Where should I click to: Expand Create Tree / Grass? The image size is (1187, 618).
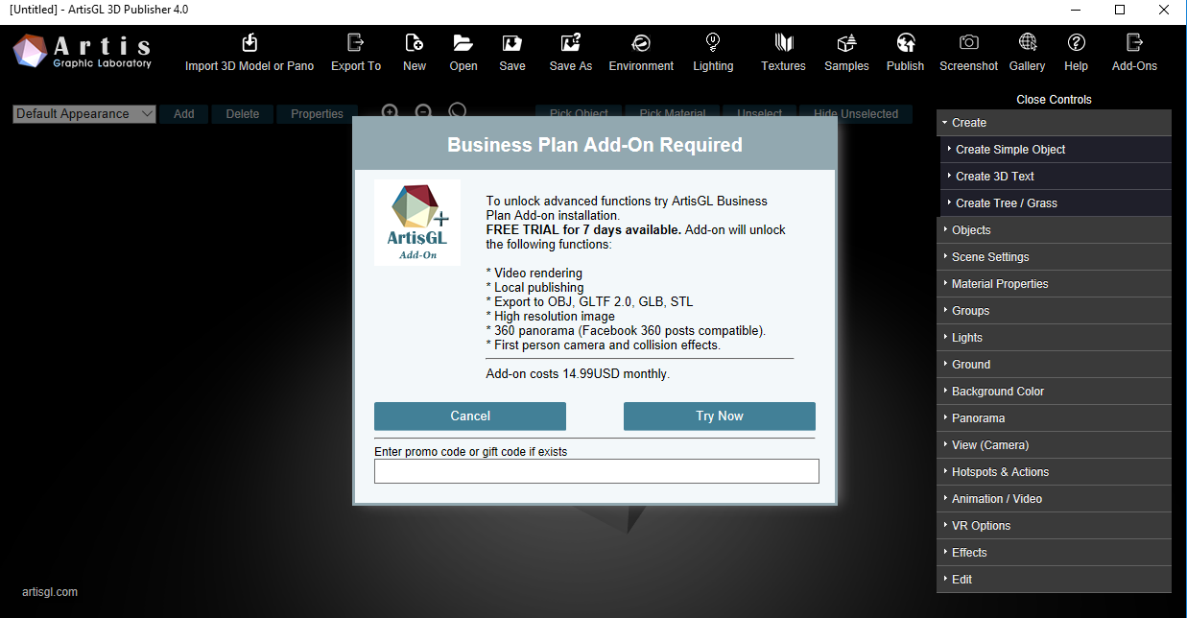point(1056,203)
